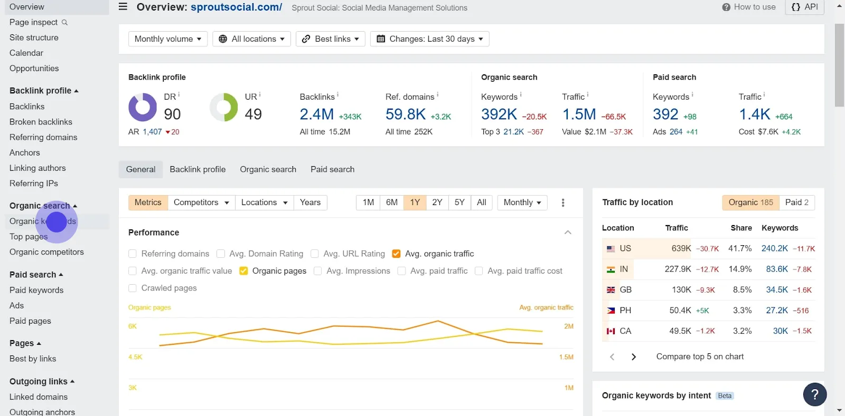
Task: Click the next page arrow in Traffic by location
Action: point(634,357)
